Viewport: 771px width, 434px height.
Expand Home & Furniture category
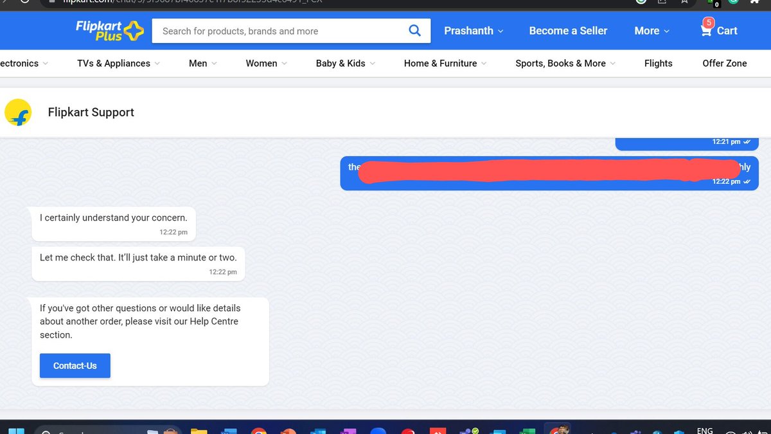[445, 63]
